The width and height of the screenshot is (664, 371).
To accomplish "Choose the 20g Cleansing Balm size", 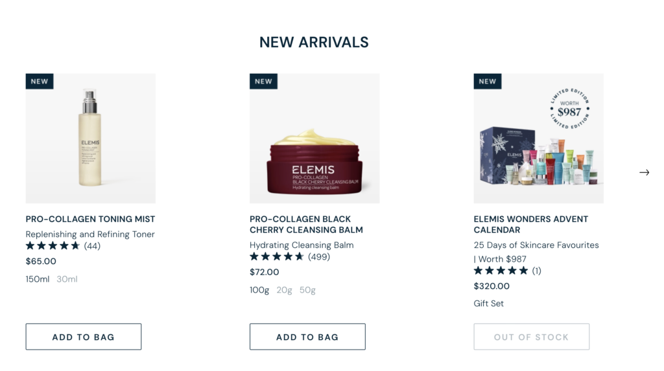I will (x=284, y=290).
